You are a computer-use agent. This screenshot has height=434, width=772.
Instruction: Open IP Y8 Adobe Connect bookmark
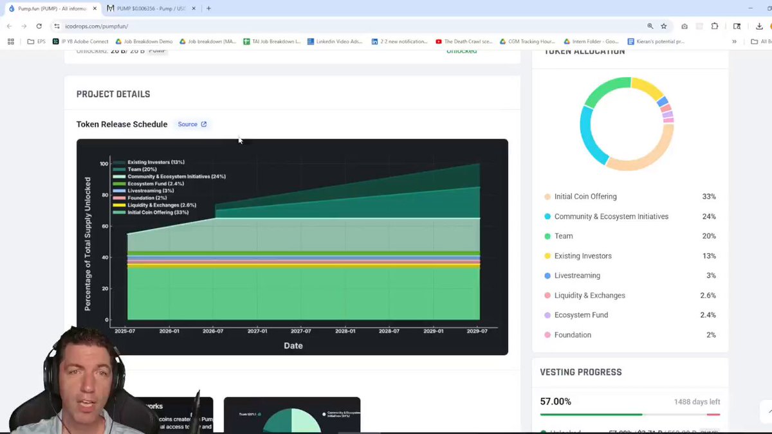(x=80, y=41)
